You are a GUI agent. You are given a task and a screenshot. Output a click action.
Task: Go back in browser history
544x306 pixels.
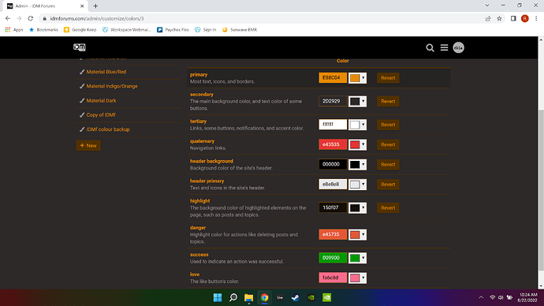click(x=8, y=18)
